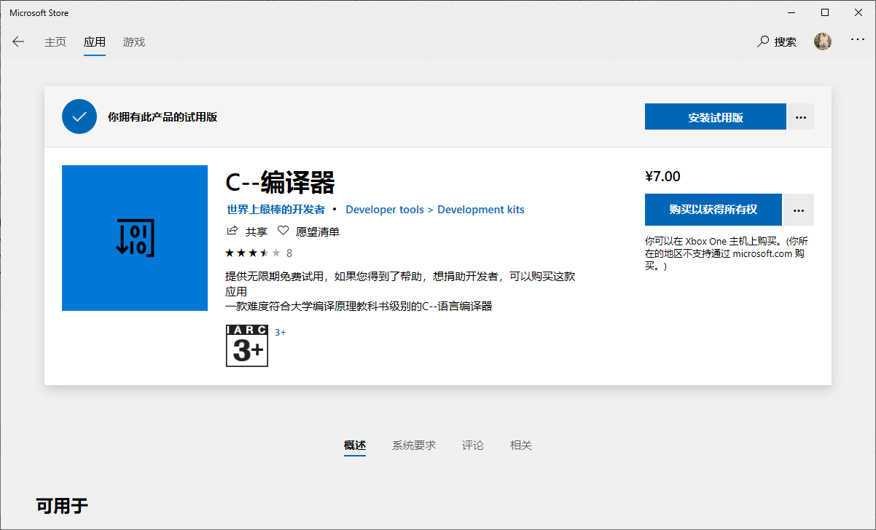Maximize the Microsoft Store window
The image size is (876, 530).
coord(825,12)
